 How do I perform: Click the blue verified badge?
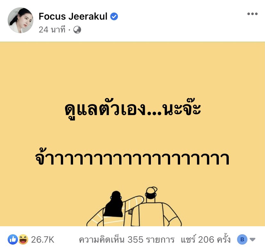click(114, 16)
